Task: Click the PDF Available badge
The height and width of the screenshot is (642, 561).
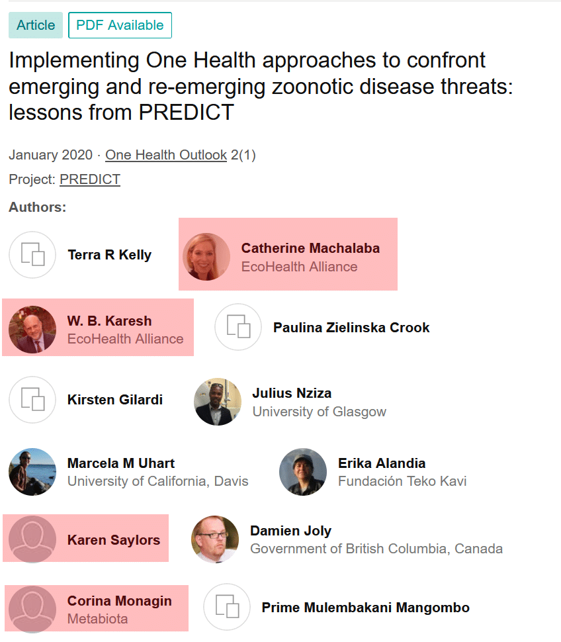Action: point(120,25)
